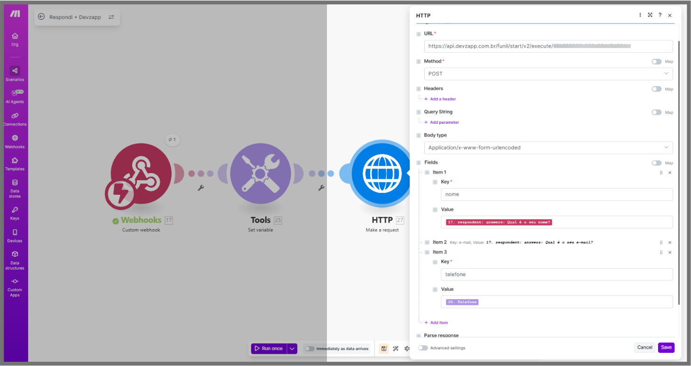Expand info arrow next to Headers
This screenshot has height=366, width=691.
pos(419,89)
